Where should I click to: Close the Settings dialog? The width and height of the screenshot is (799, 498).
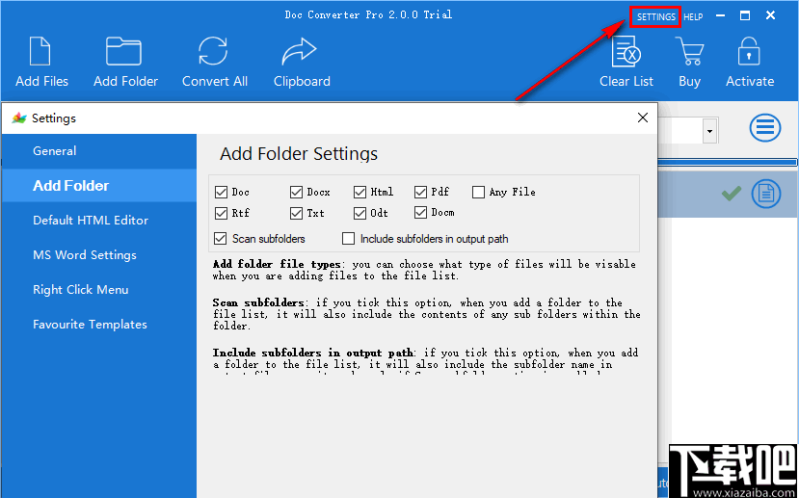[x=643, y=118]
